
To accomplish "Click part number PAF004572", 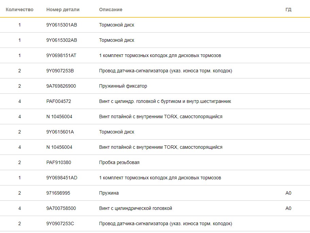I will [x=59, y=101].
